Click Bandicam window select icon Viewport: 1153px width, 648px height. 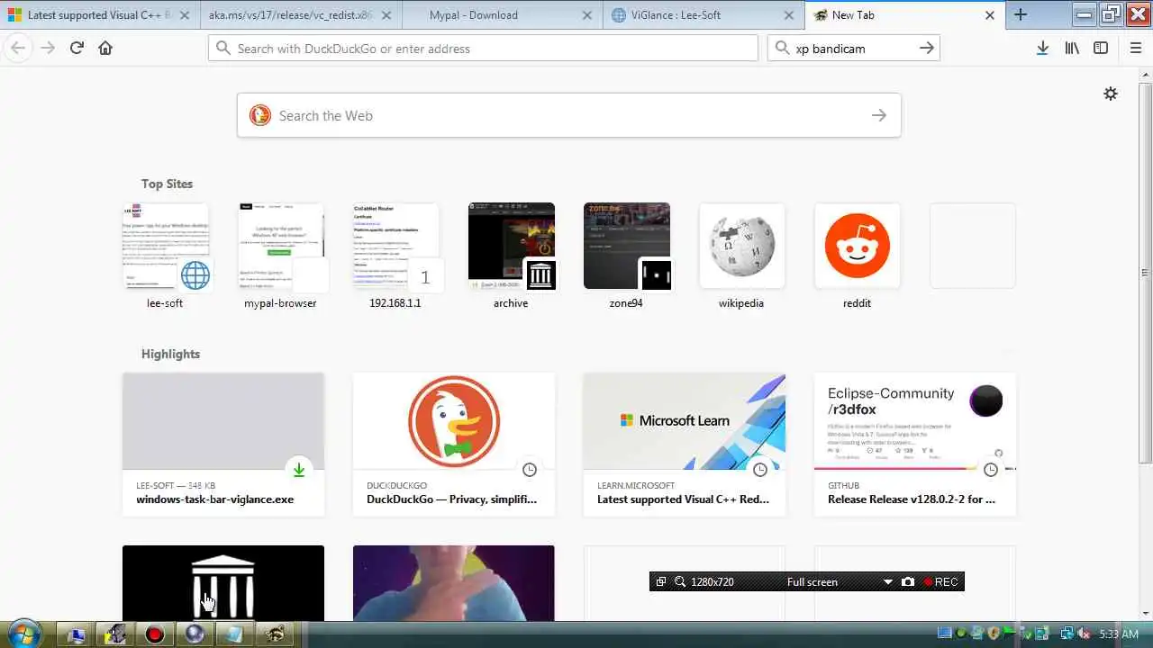pyautogui.click(x=661, y=582)
